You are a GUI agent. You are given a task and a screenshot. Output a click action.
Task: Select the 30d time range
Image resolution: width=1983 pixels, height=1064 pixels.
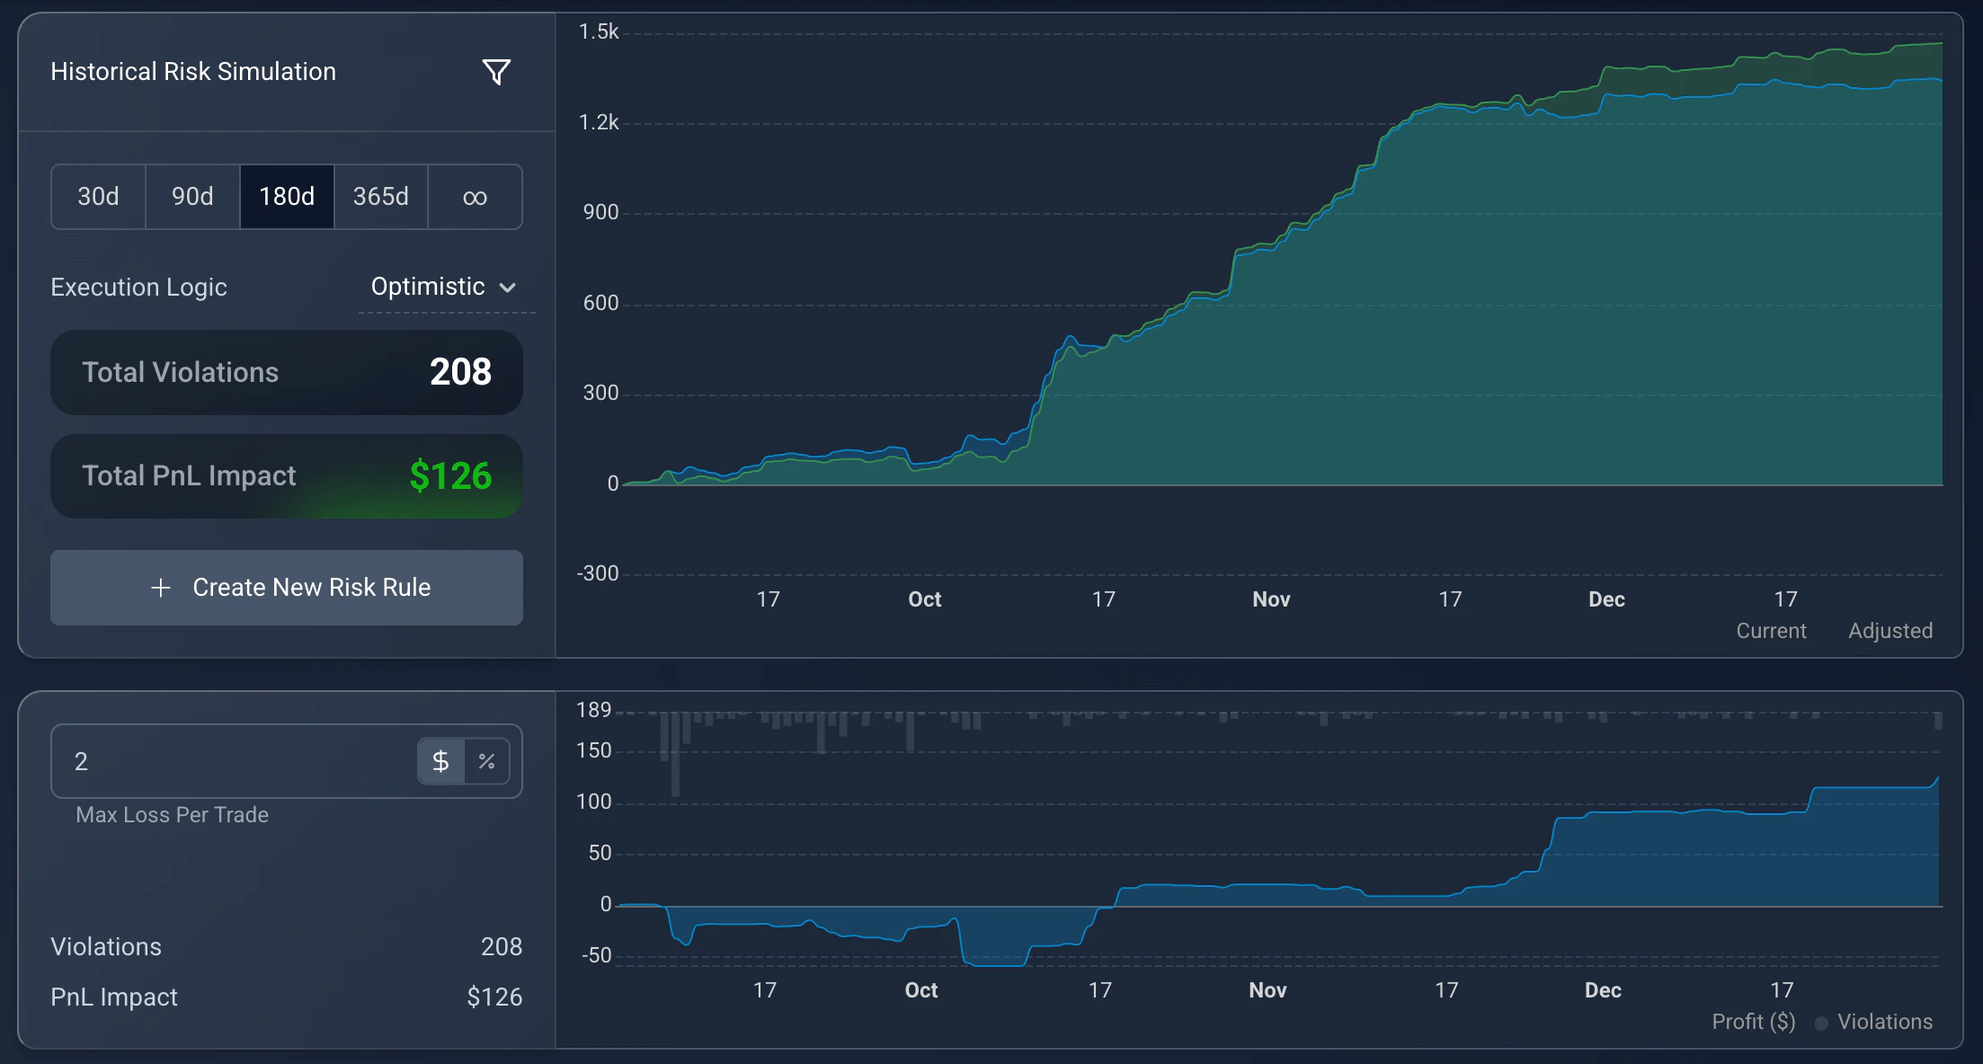coord(98,196)
